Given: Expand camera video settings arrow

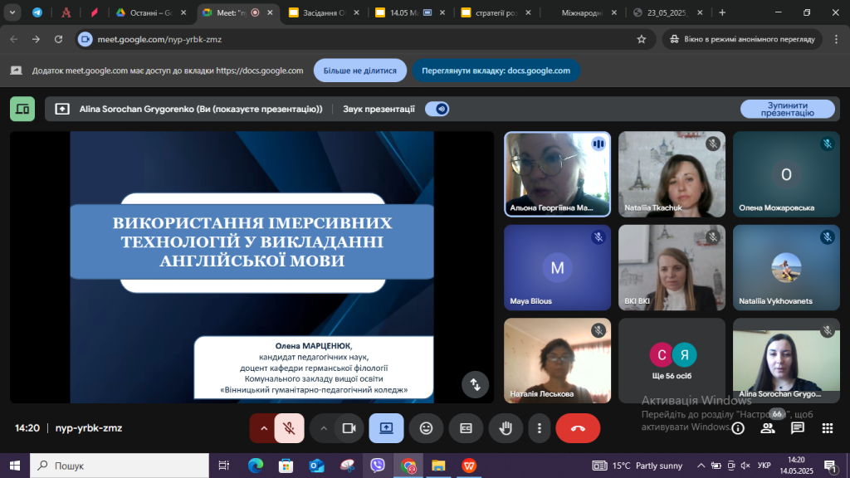Looking at the screenshot, I should click(323, 428).
